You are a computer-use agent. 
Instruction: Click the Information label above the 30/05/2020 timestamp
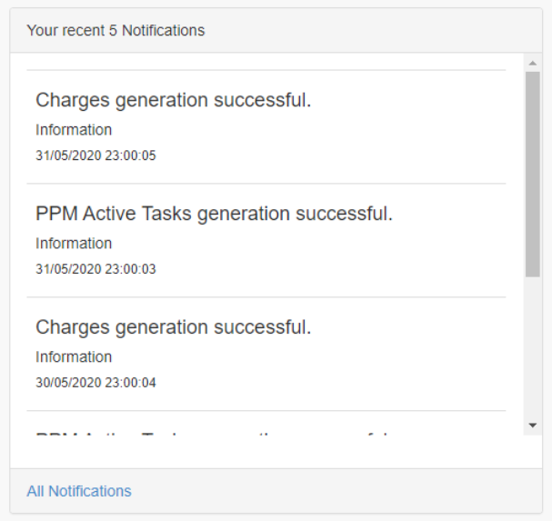(74, 357)
